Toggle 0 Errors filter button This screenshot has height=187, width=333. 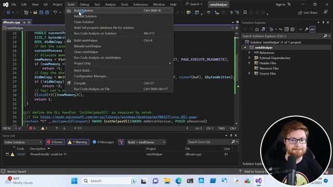coord(55,142)
